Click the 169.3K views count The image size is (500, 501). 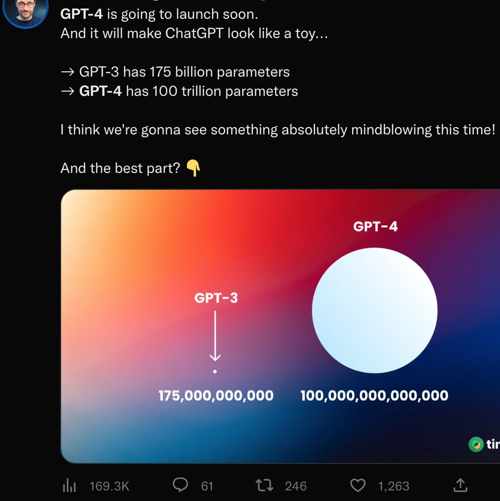(109, 486)
